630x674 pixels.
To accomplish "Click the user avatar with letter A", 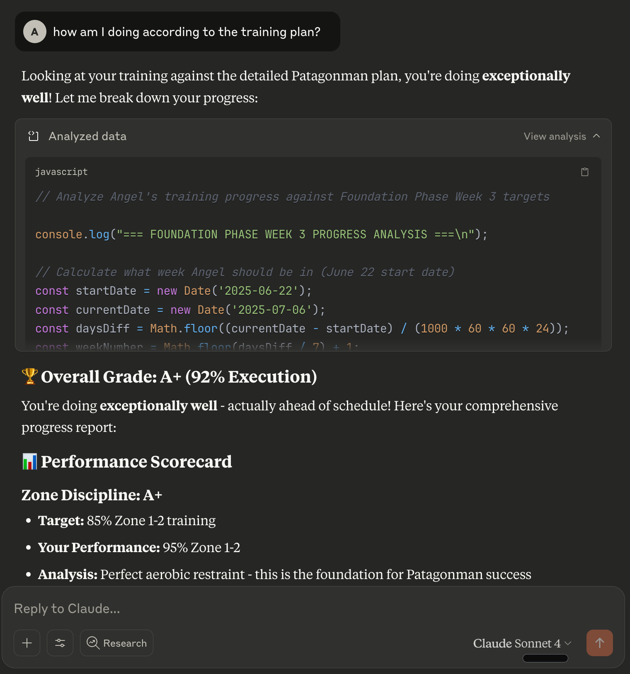I will coord(35,32).
